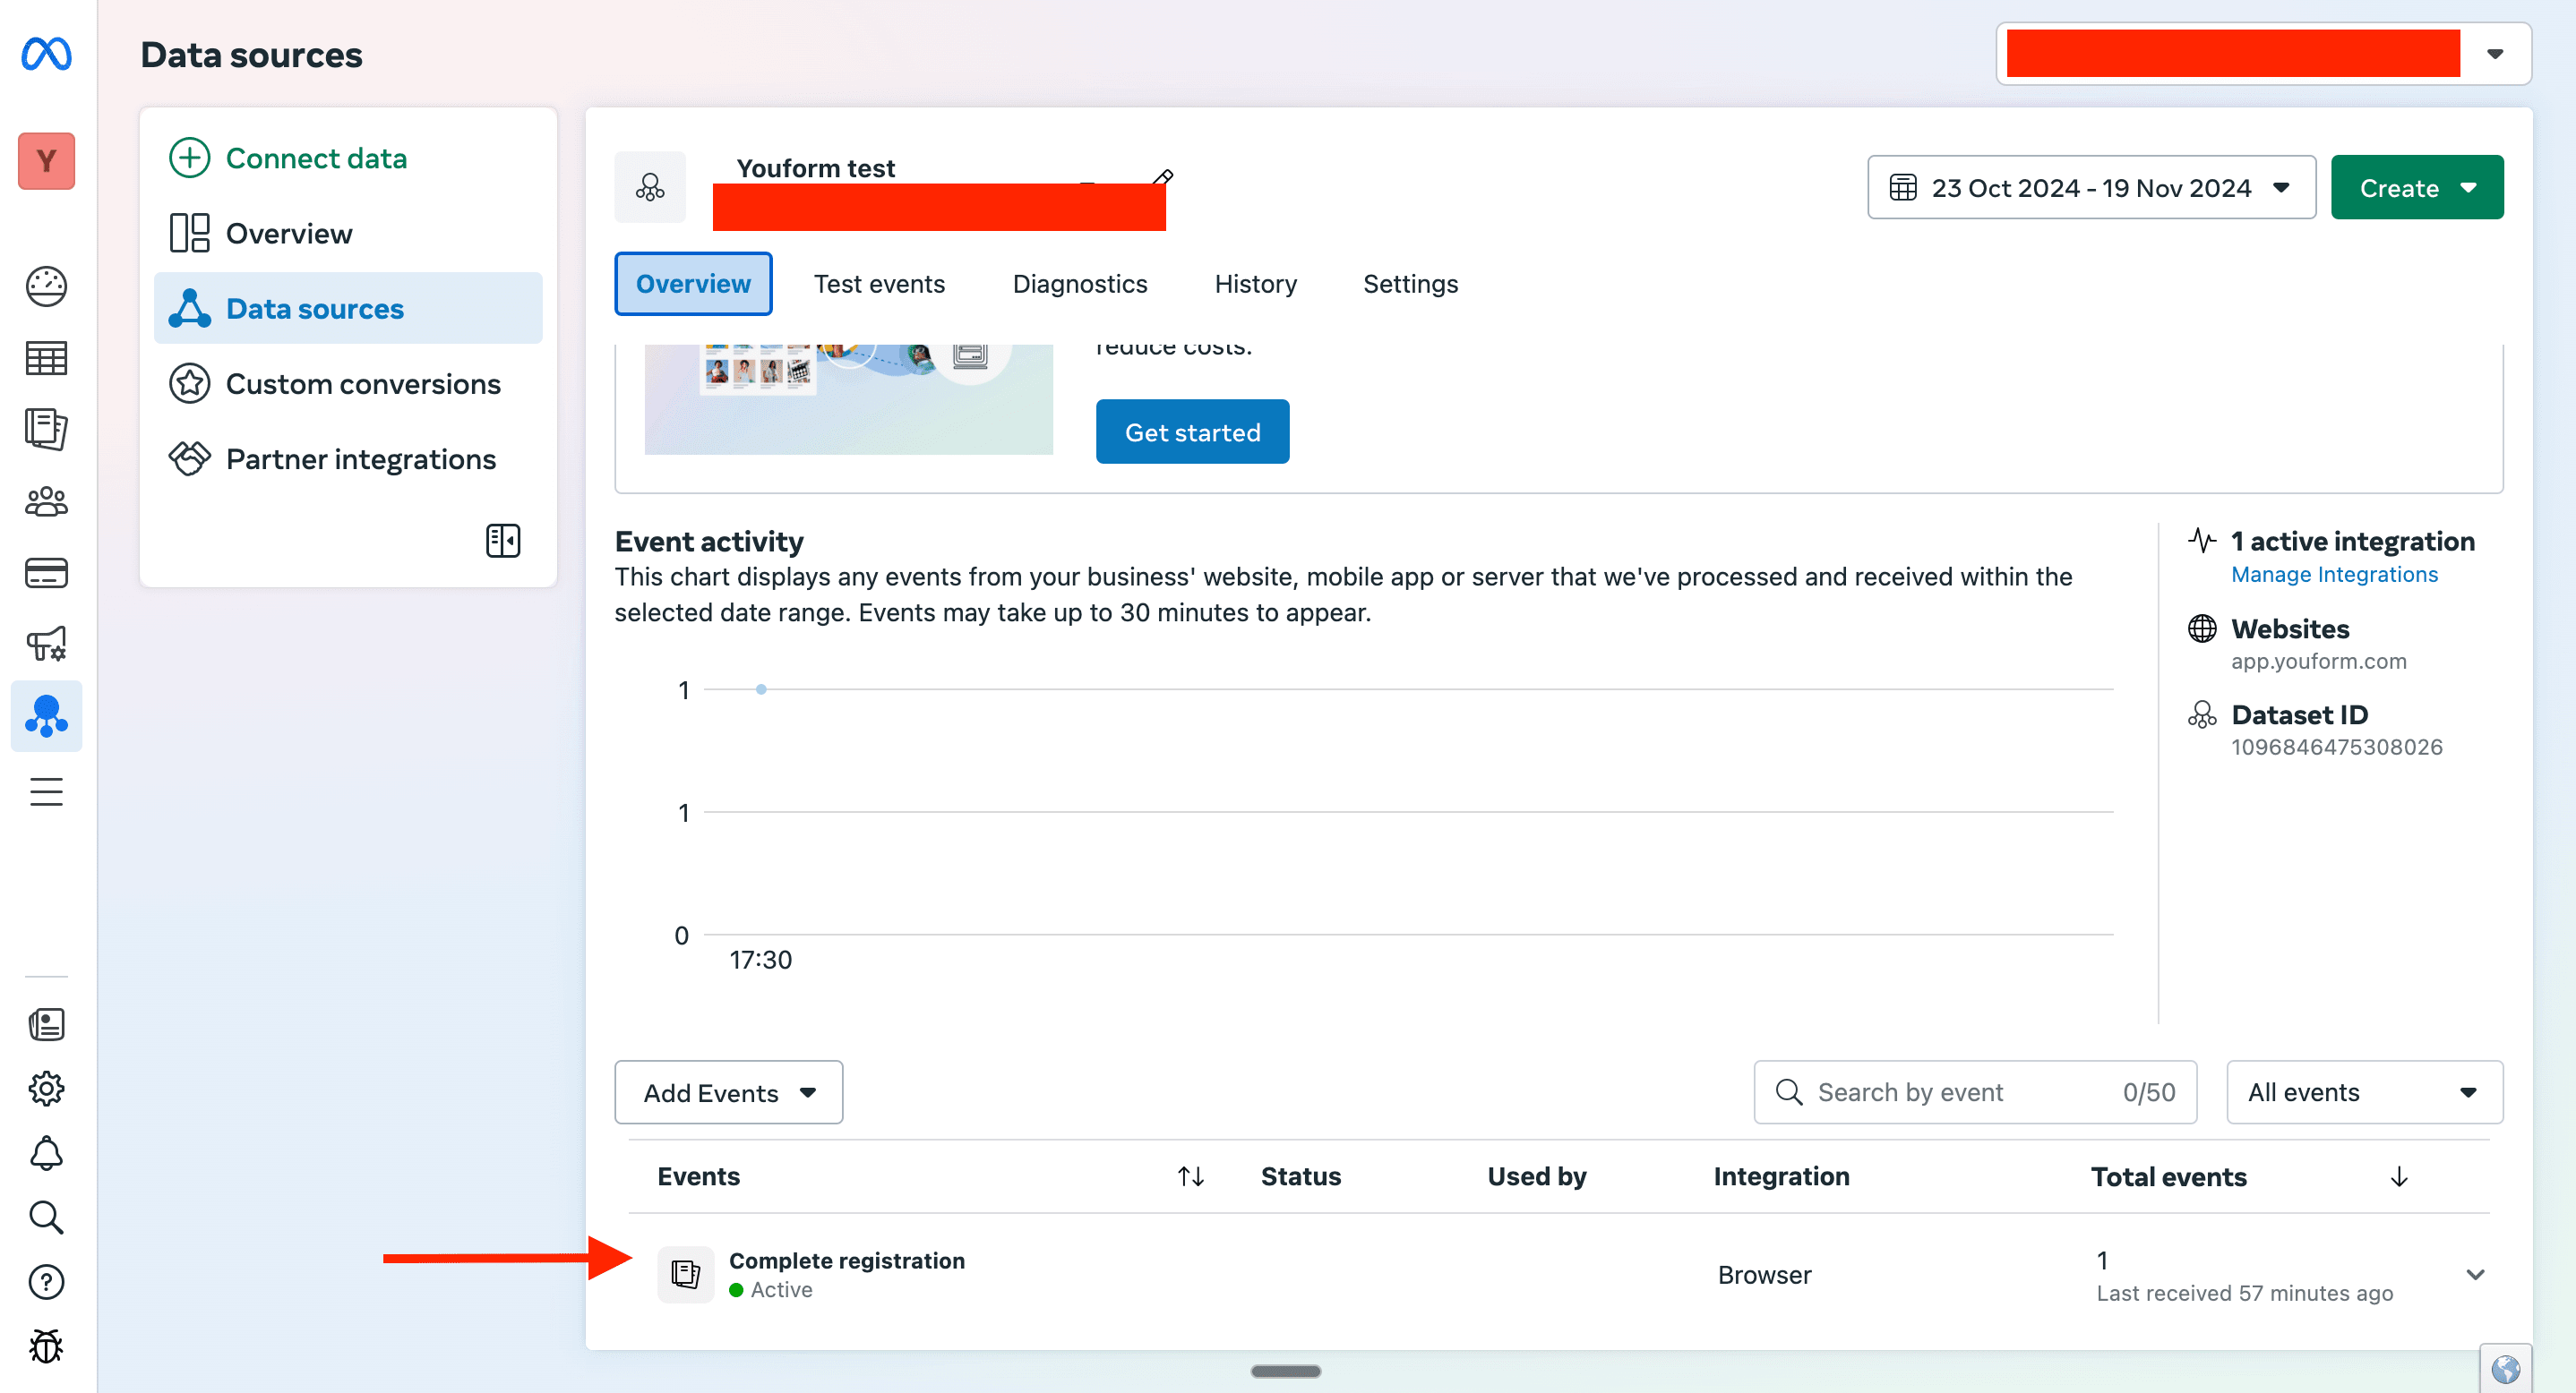The image size is (2576, 1393).
Task: Click the app.youform.com website text
Action: pyautogui.click(x=2318, y=661)
